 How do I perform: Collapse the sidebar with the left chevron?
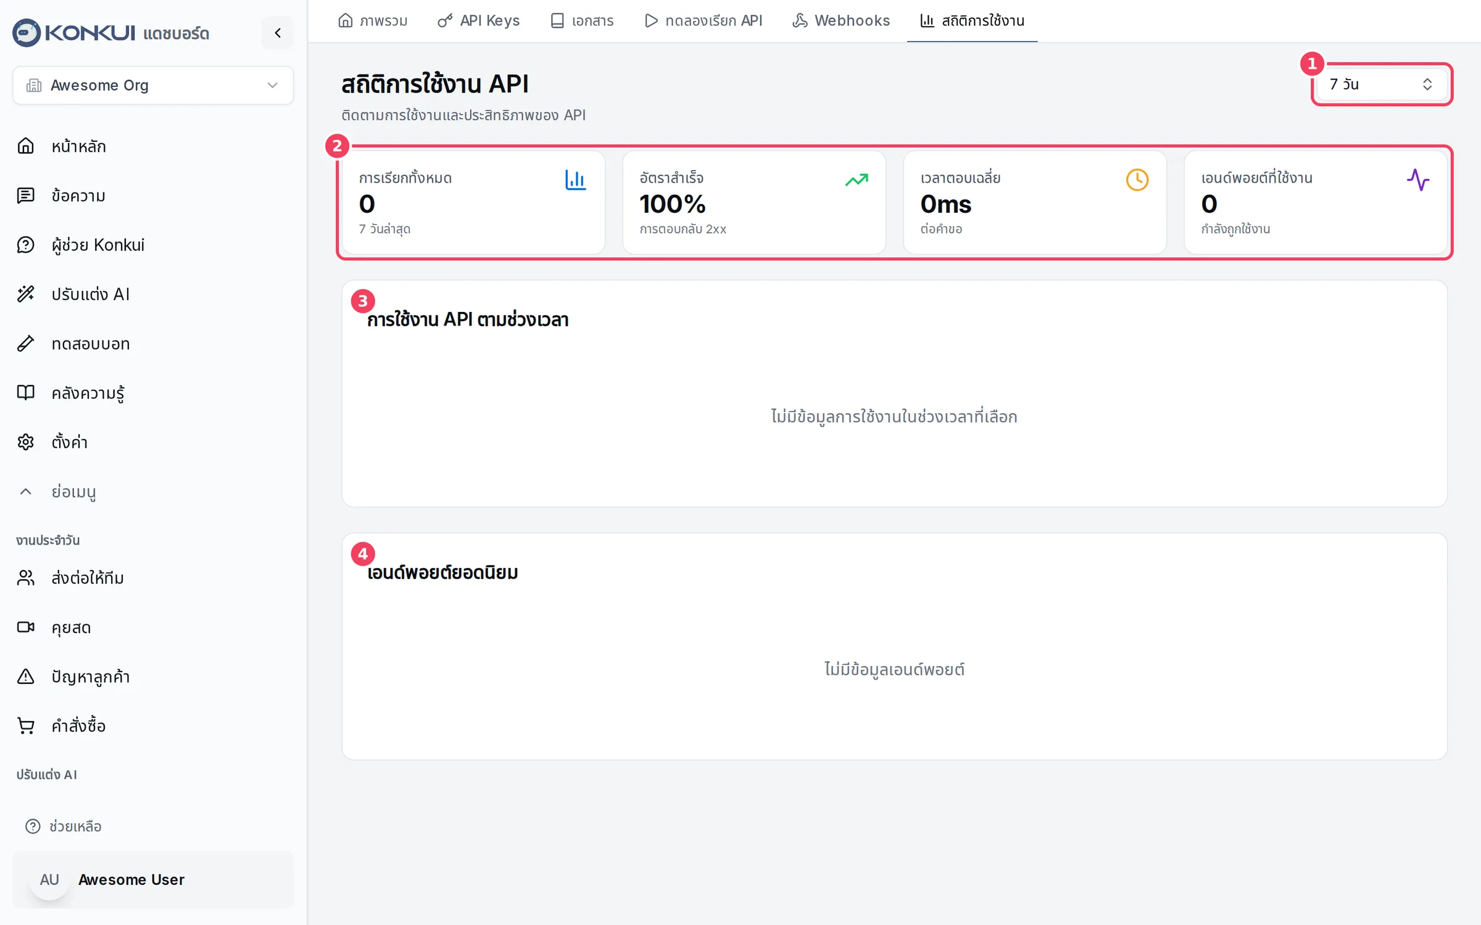(x=278, y=33)
